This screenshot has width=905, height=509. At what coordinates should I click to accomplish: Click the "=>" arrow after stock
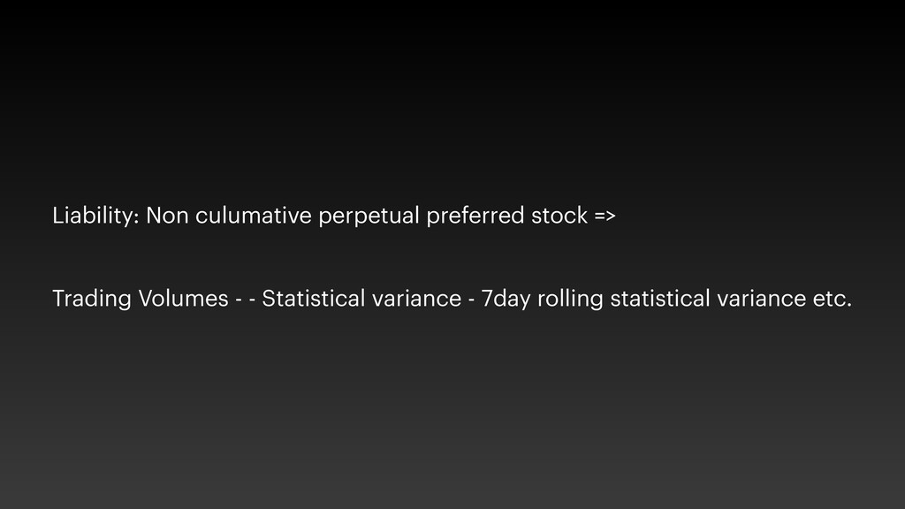pos(605,216)
